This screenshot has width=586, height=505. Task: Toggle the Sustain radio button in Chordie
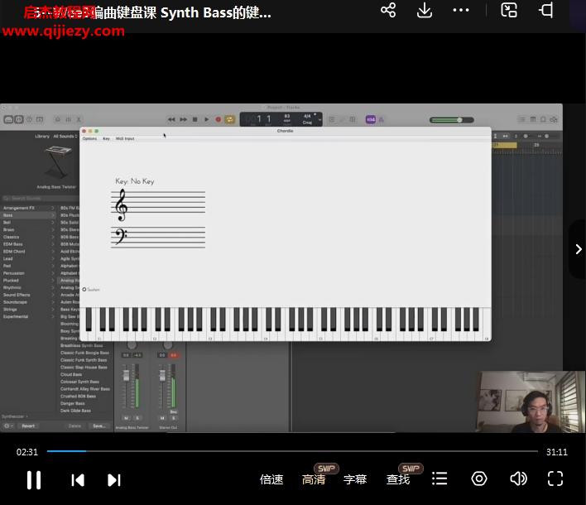(x=84, y=289)
